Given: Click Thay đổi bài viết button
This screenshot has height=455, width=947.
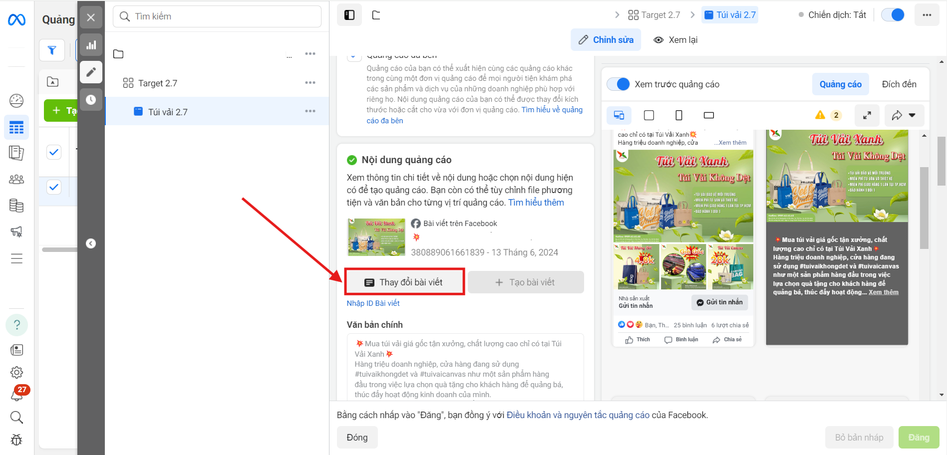Looking at the screenshot, I should (404, 282).
